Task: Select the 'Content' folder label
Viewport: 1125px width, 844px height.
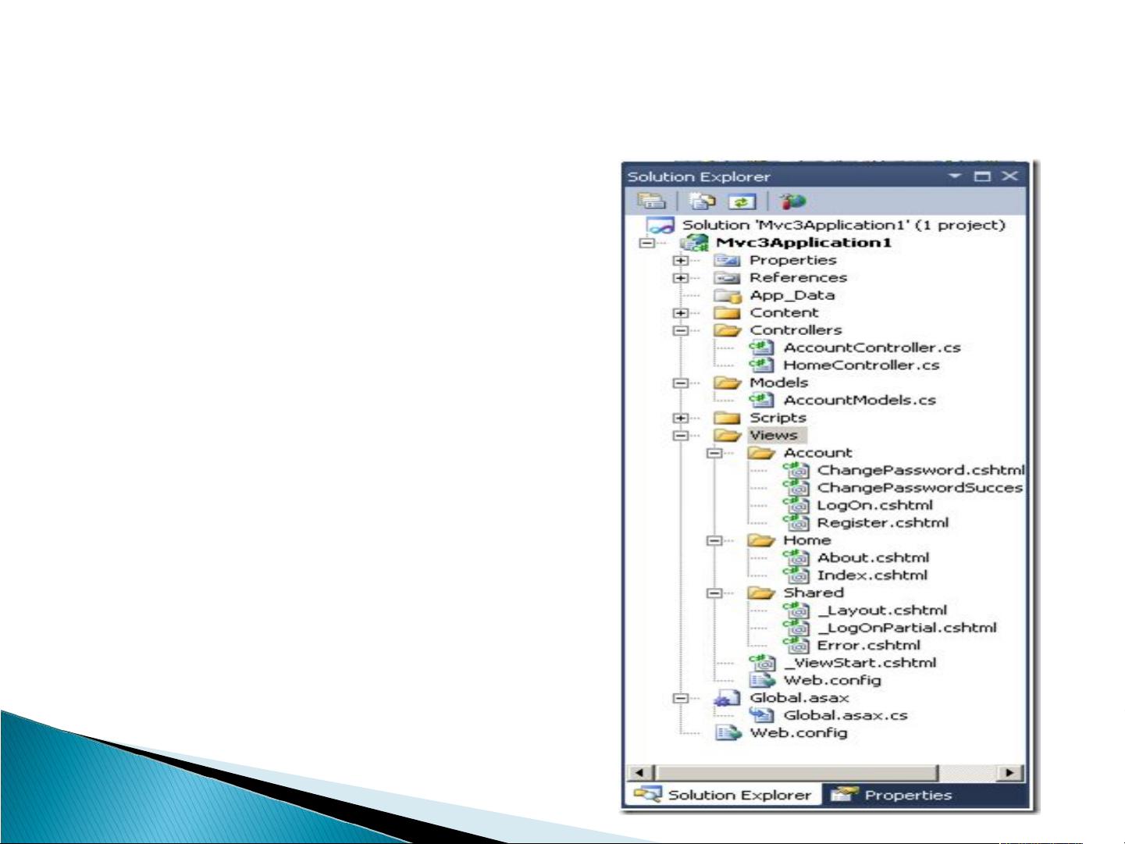Action: click(784, 313)
